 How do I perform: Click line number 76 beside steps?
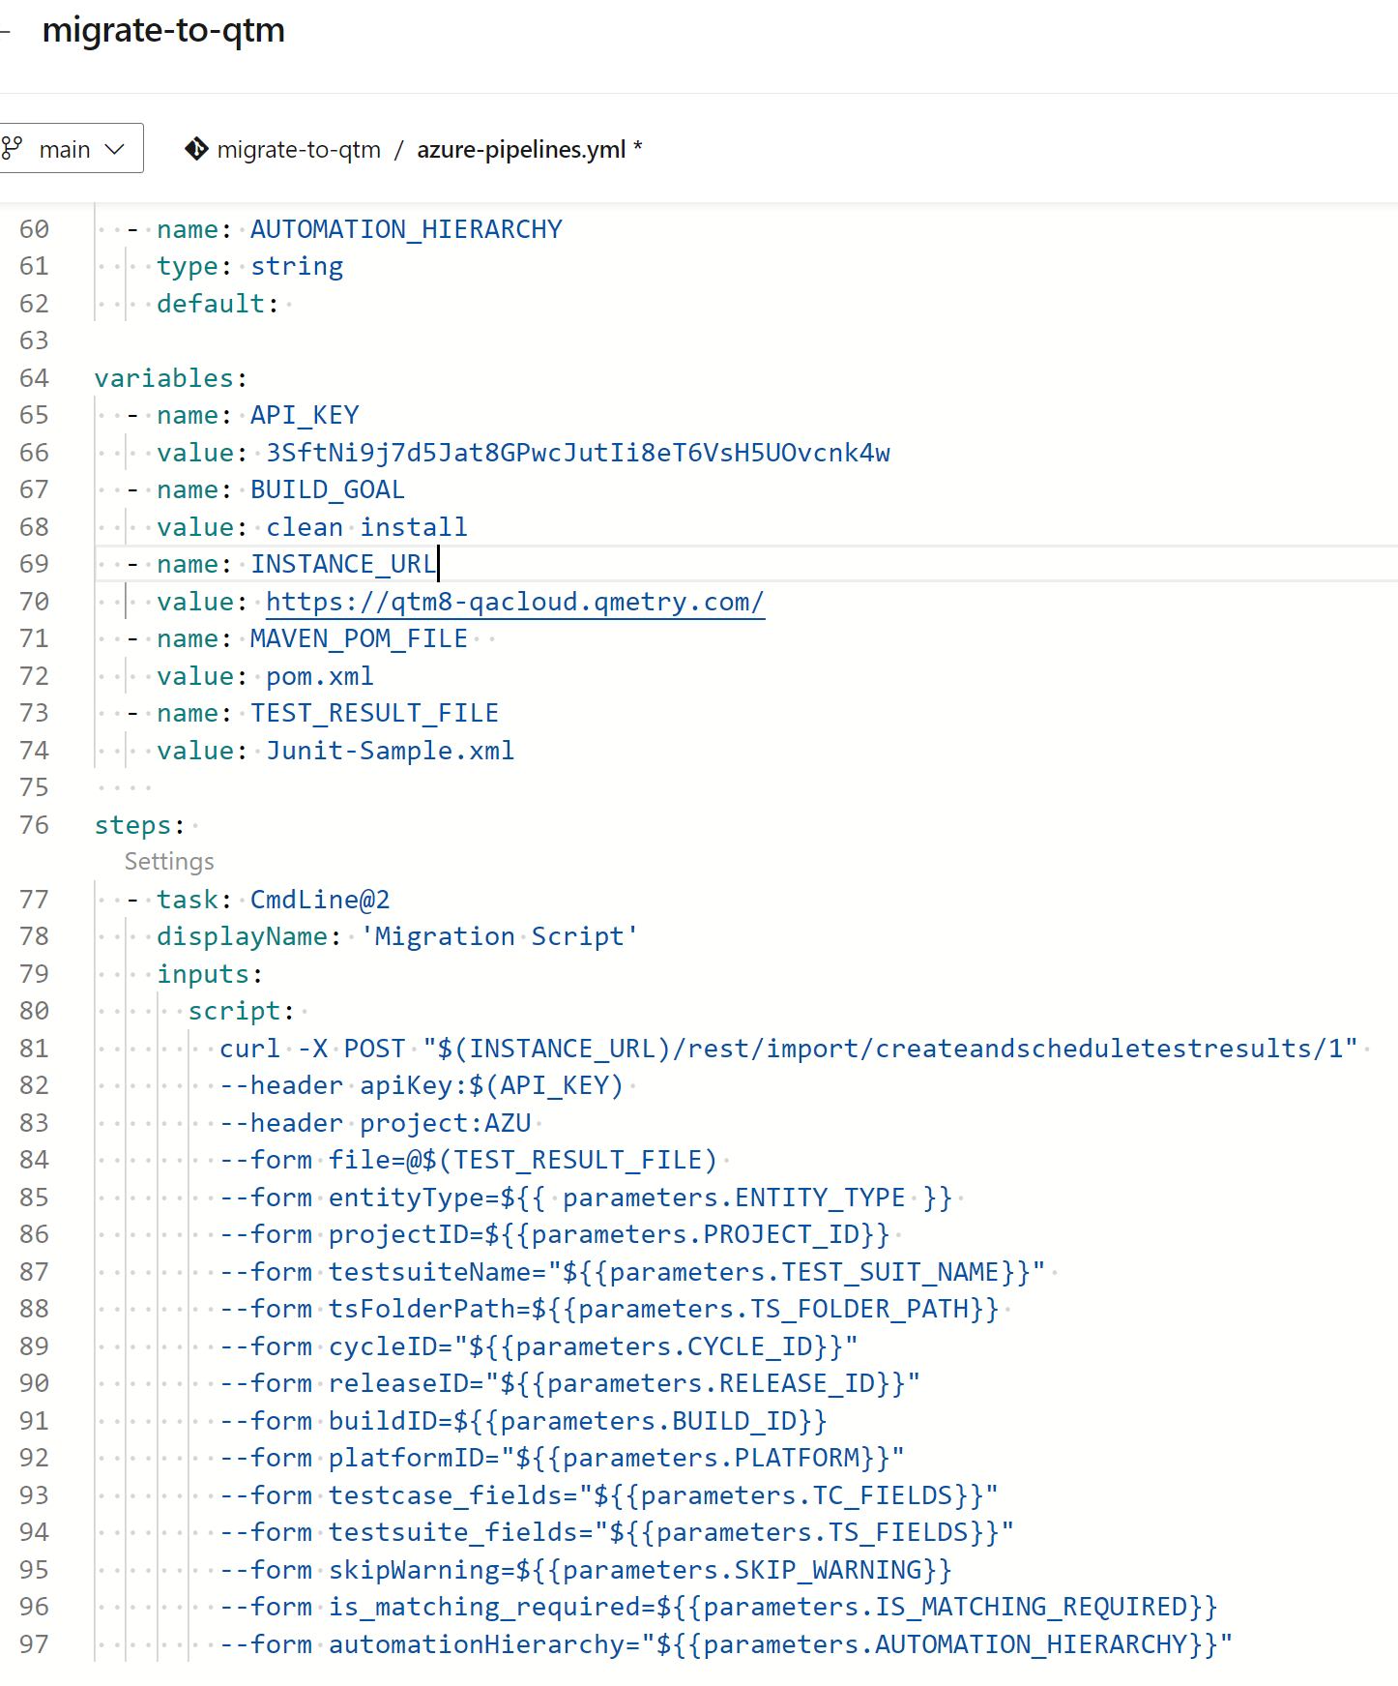coord(34,825)
